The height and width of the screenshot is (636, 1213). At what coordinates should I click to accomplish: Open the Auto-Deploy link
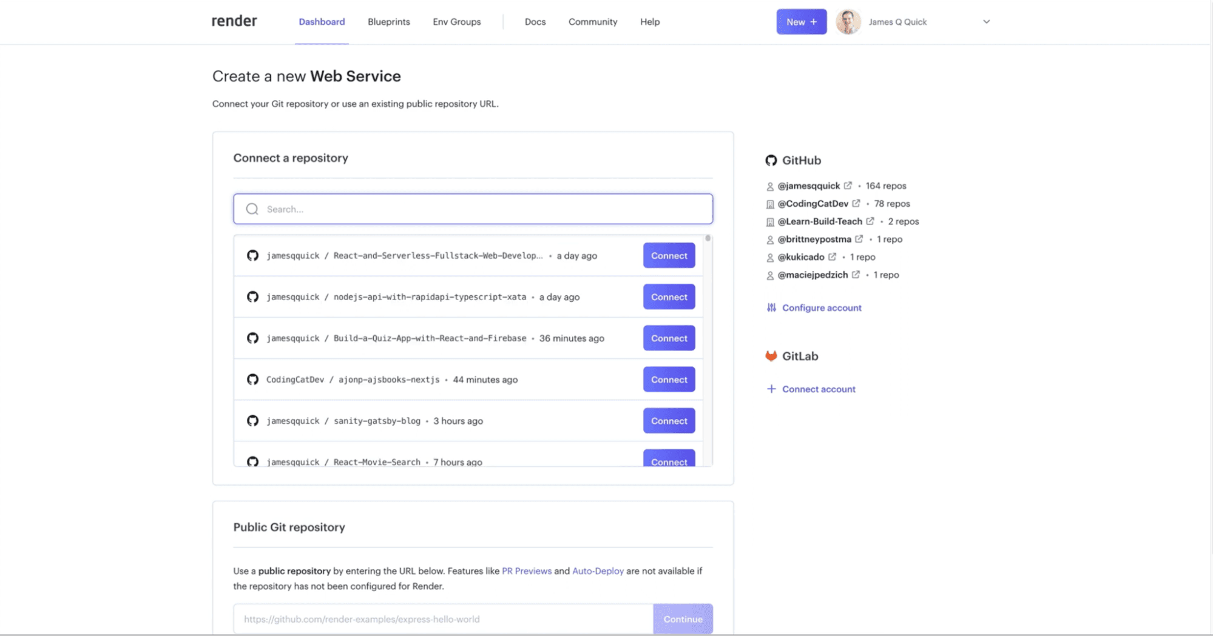tap(598, 571)
